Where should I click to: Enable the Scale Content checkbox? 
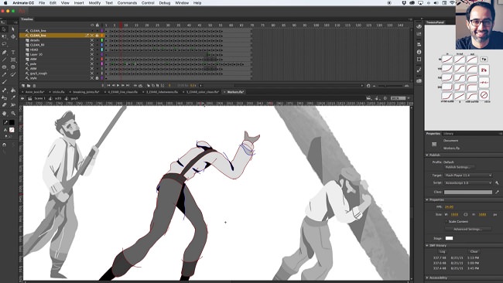coord(447,221)
